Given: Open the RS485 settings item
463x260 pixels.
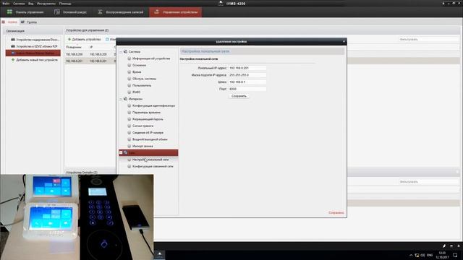Looking at the screenshot, I should 136,92.
